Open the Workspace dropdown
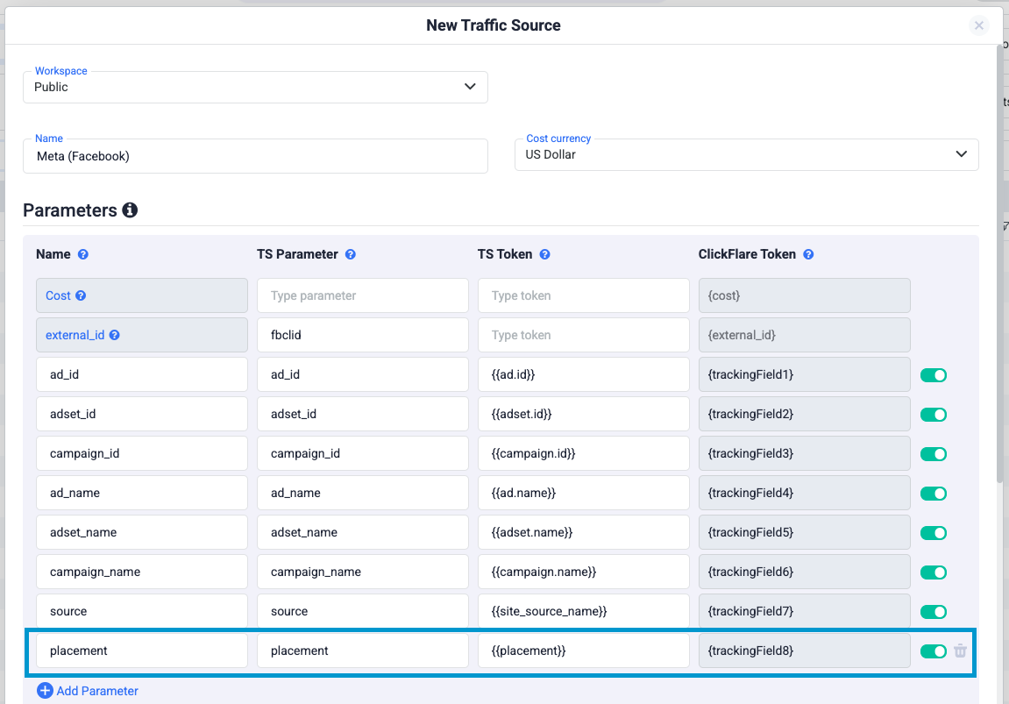The image size is (1009, 704). pyautogui.click(x=255, y=87)
